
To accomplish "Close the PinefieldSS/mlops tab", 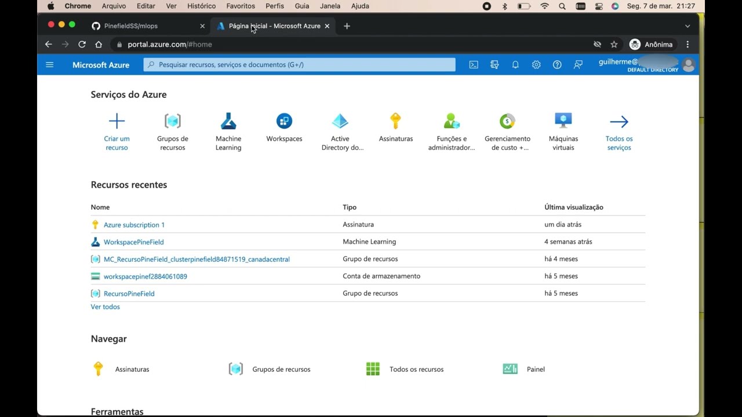I will [202, 26].
